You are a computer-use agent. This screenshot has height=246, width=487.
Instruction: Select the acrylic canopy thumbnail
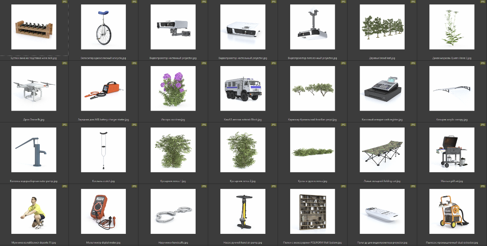point(451,88)
